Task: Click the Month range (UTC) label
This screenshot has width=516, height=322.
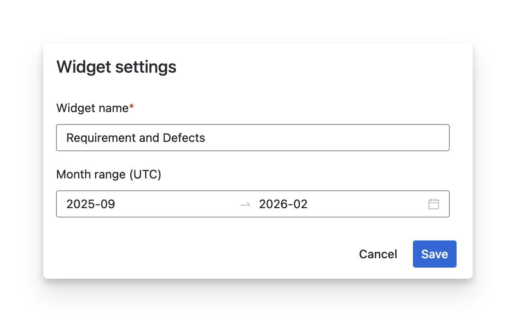Action: point(109,175)
